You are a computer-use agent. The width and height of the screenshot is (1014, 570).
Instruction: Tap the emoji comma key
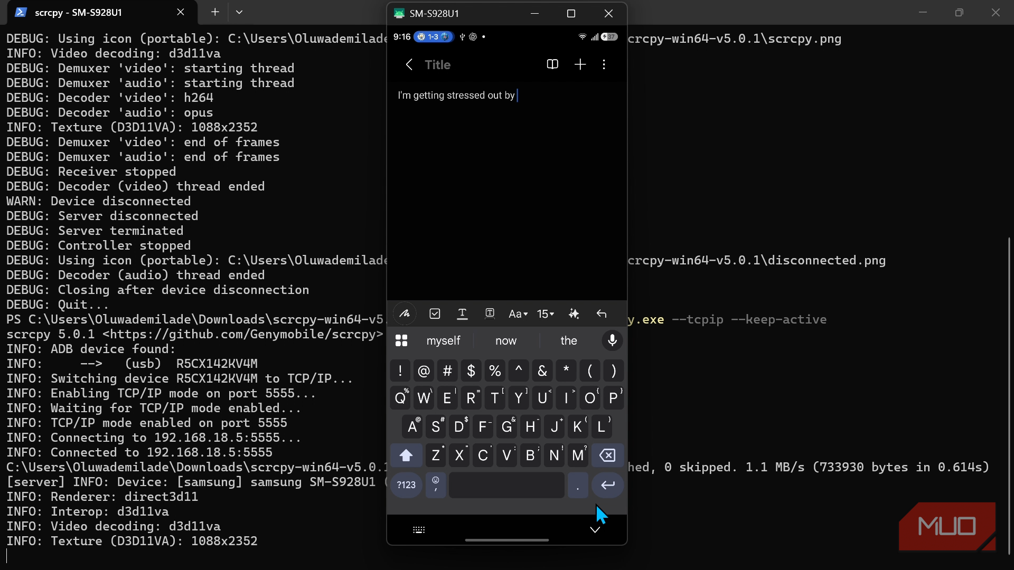[436, 485]
